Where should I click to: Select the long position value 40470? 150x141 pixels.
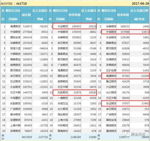pos(77,65)
